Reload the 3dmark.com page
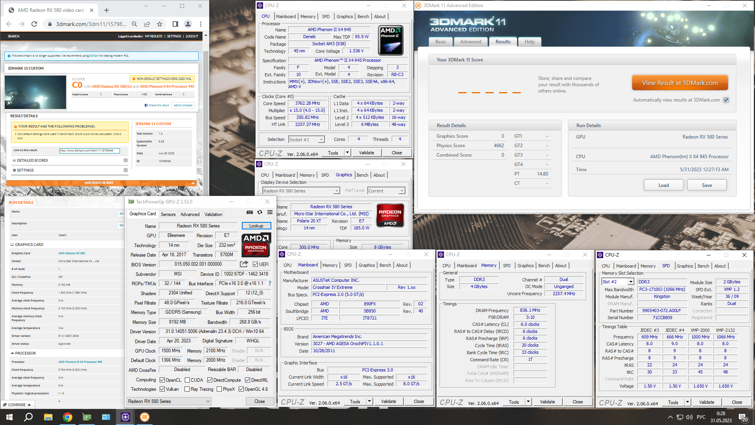This screenshot has height=425, width=755. [34, 24]
